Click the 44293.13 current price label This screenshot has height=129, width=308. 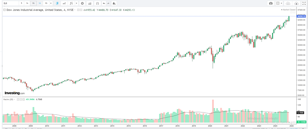point(301,16)
